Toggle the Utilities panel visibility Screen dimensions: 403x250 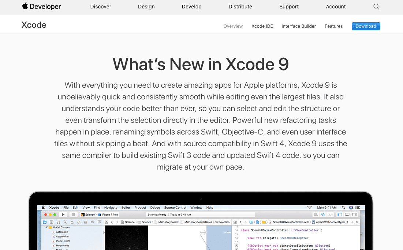(354, 215)
